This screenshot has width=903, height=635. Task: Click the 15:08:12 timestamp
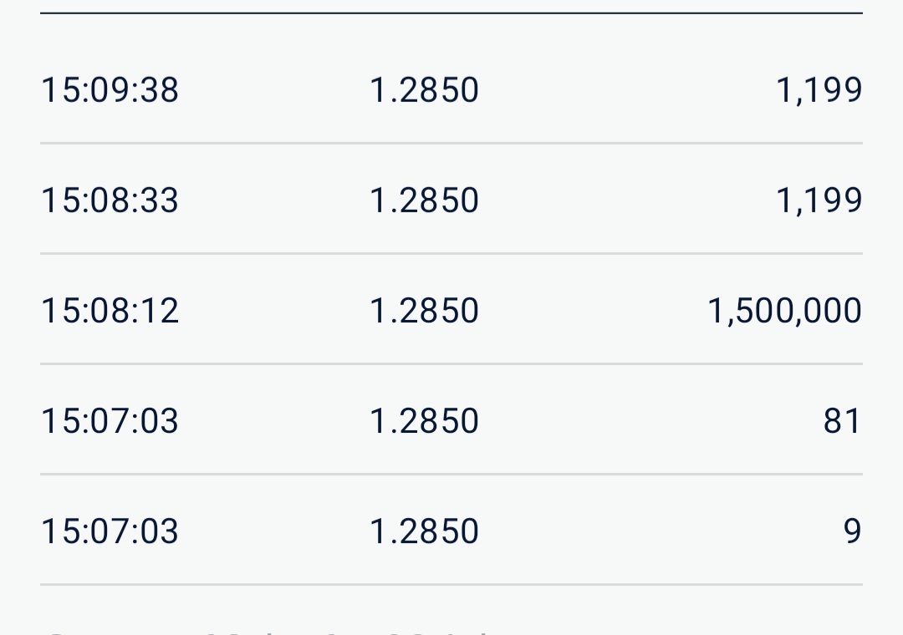pyautogui.click(x=110, y=311)
